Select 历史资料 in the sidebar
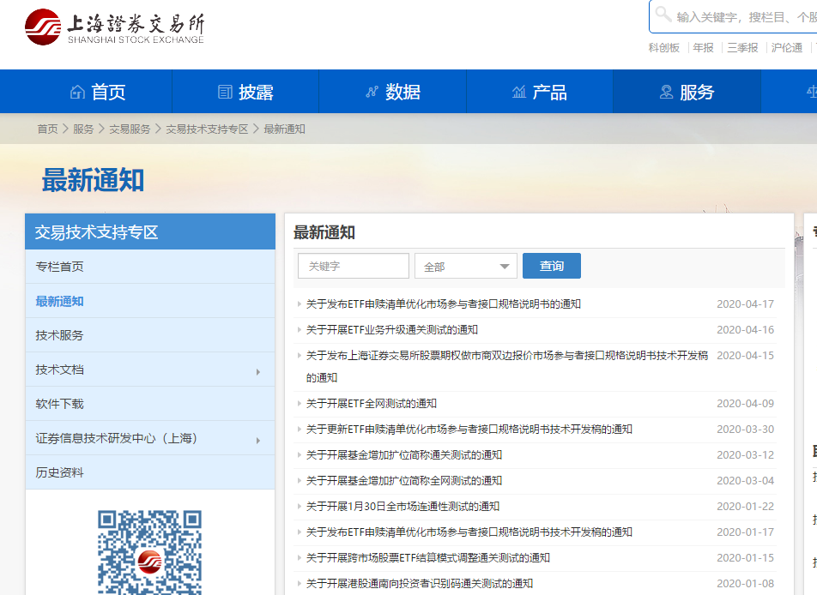Screen dimensions: 817x595 coord(150,472)
